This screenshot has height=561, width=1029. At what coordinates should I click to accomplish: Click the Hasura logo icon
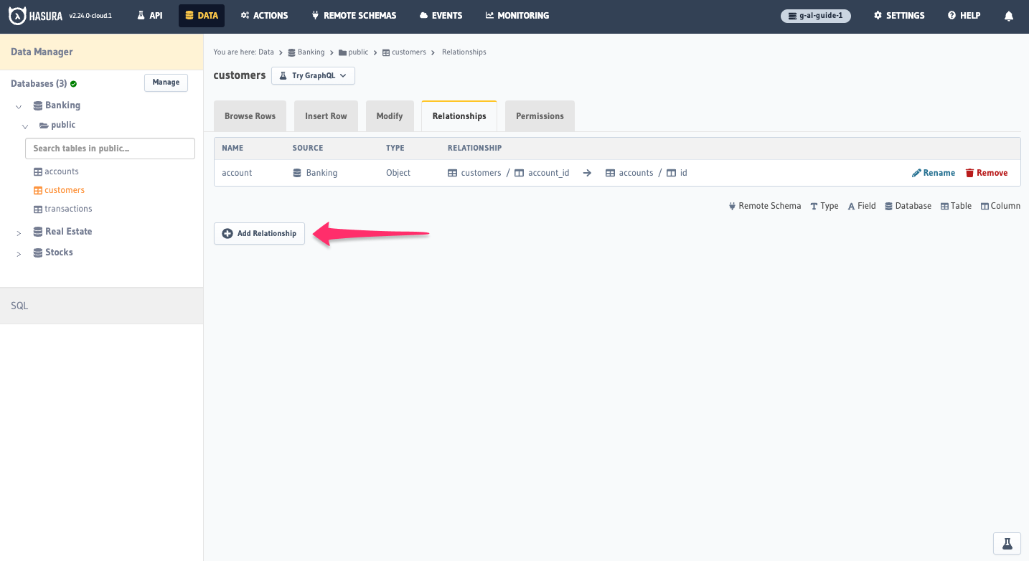coord(19,15)
